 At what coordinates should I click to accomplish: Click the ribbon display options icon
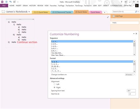(x=126, y=2)
